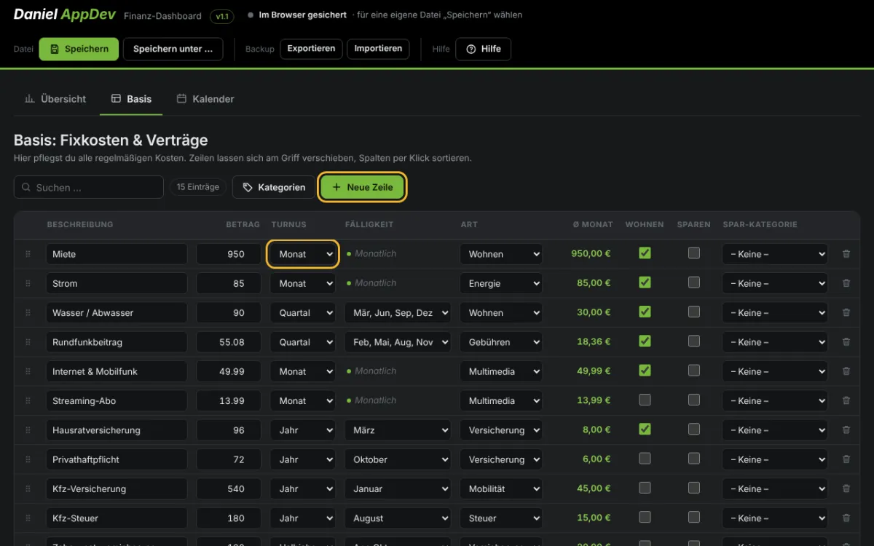Image resolution: width=874 pixels, height=546 pixels.
Task: Expand Art dropdown for Kfz-Versicherung row
Action: pos(501,489)
